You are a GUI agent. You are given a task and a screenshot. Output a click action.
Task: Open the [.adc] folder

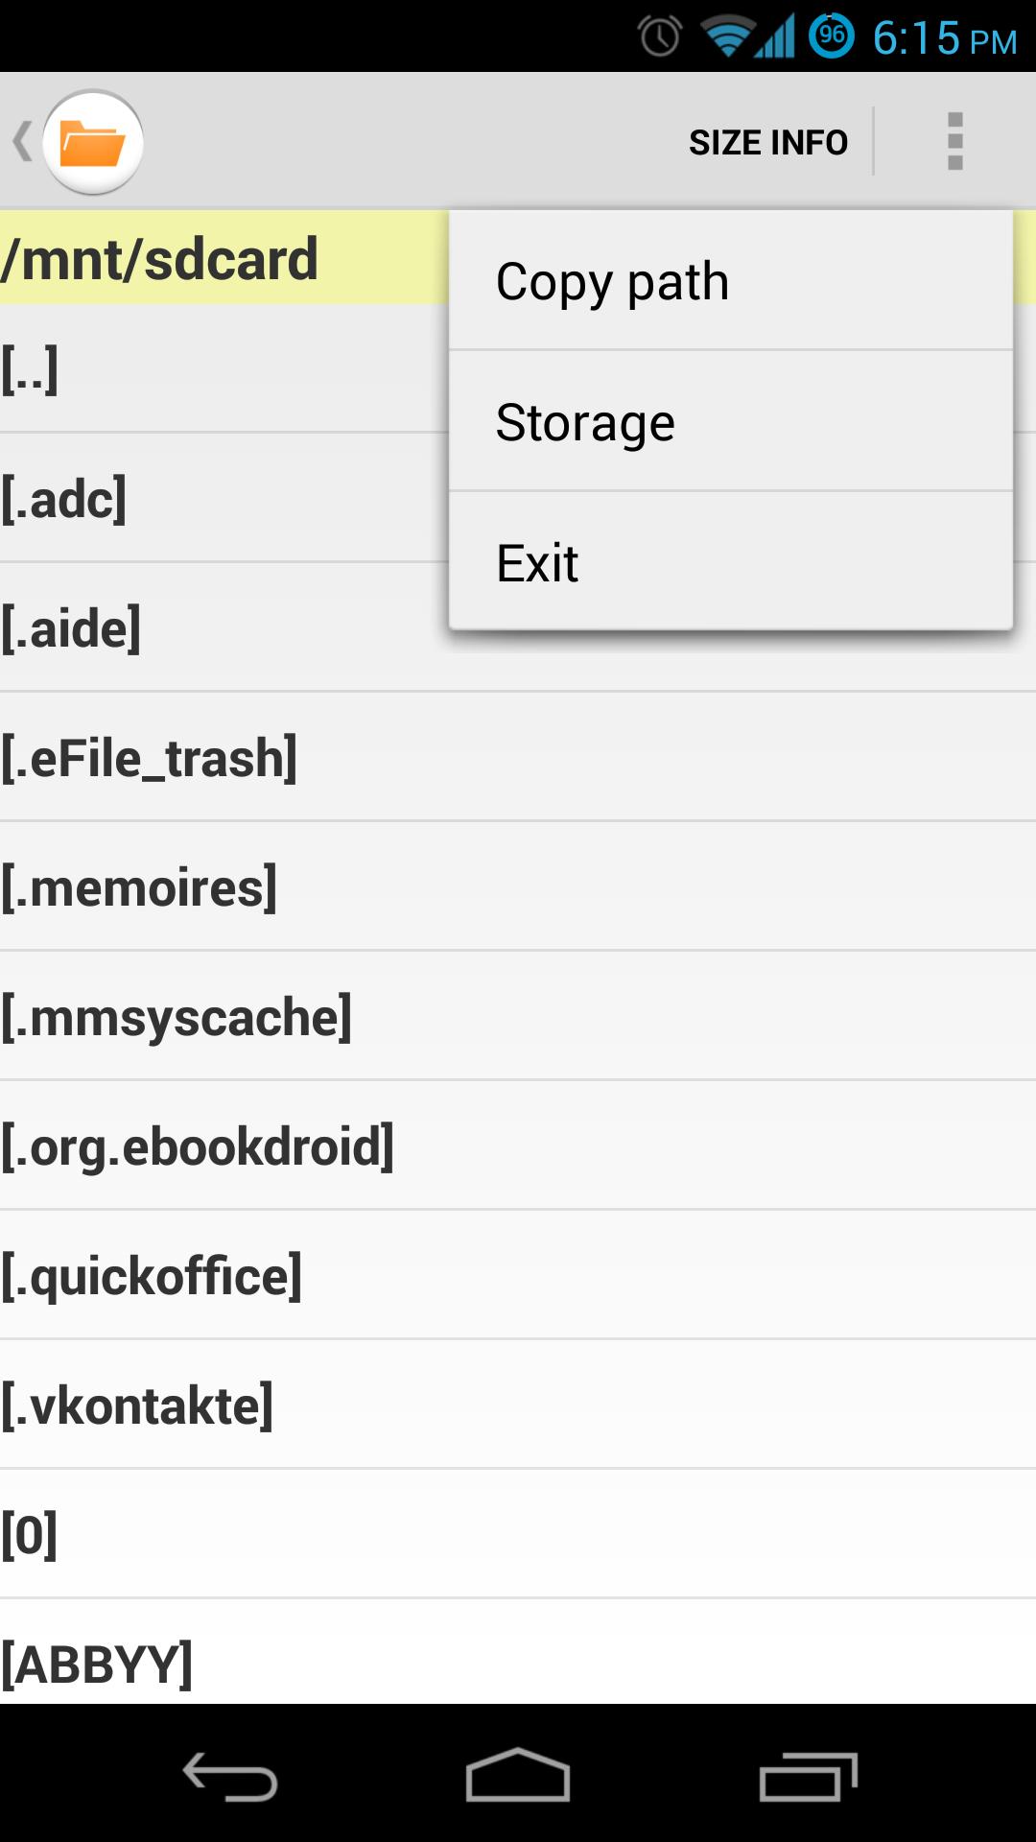(192, 498)
